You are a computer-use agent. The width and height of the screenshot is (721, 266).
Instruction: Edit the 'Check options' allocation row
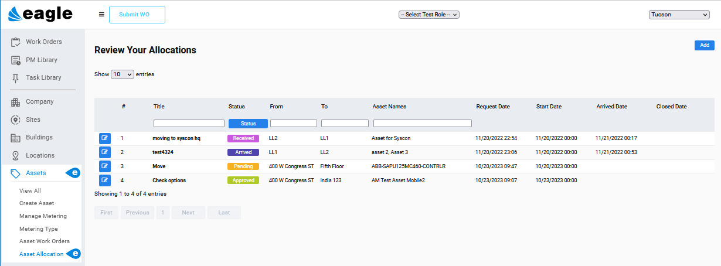105,180
